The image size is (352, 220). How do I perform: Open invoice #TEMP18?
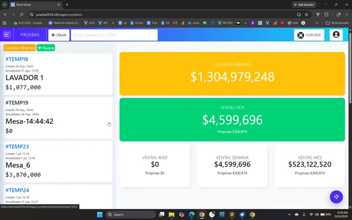click(x=17, y=59)
